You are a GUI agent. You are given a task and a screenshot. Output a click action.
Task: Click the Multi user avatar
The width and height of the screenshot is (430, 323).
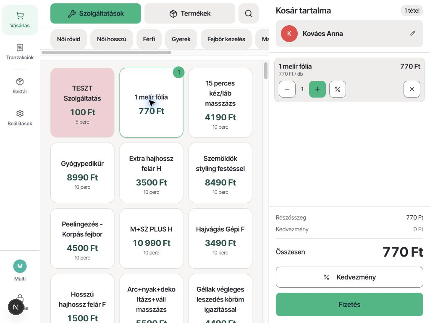click(20, 266)
